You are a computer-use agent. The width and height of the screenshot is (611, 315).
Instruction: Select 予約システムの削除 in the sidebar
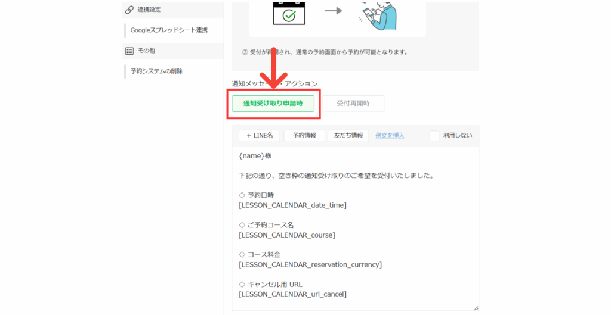pyautogui.click(x=156, y=71)
